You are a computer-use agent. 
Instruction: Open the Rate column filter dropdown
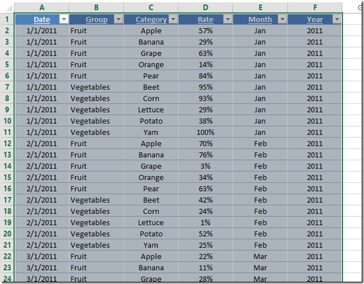(x=228, y=19)
